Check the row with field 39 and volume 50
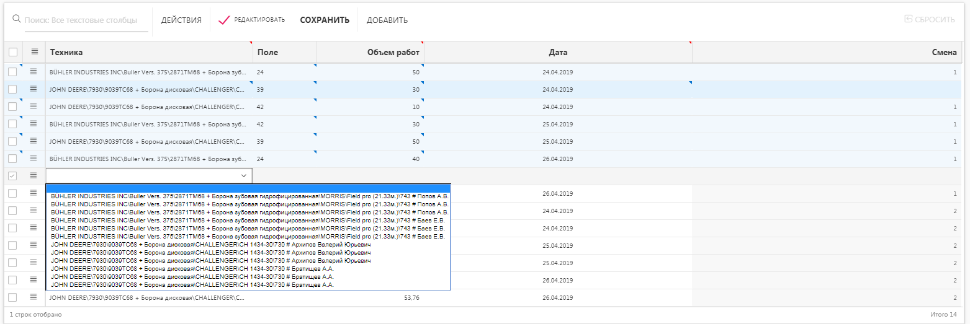 [12, 141]
